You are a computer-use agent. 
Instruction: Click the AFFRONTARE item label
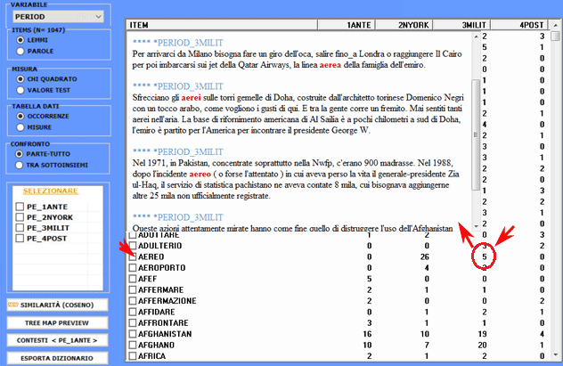(x=163, y=323)
